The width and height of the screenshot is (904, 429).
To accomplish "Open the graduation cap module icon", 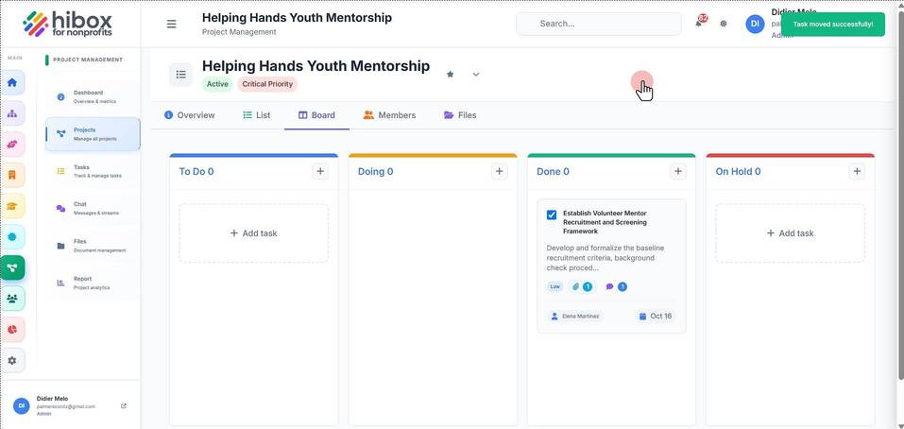I will point(12,206).
